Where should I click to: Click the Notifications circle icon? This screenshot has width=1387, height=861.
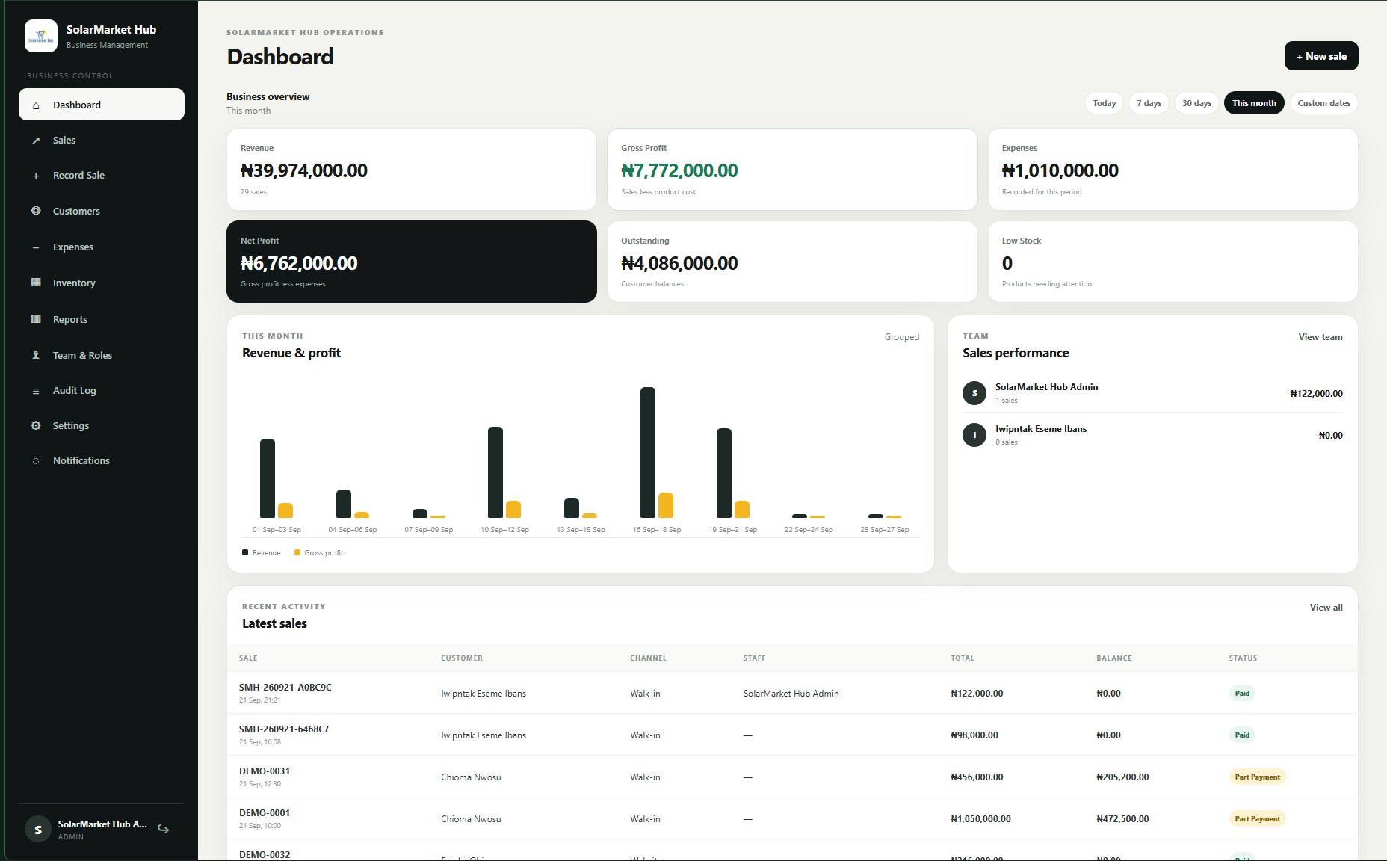pos(36,461)
